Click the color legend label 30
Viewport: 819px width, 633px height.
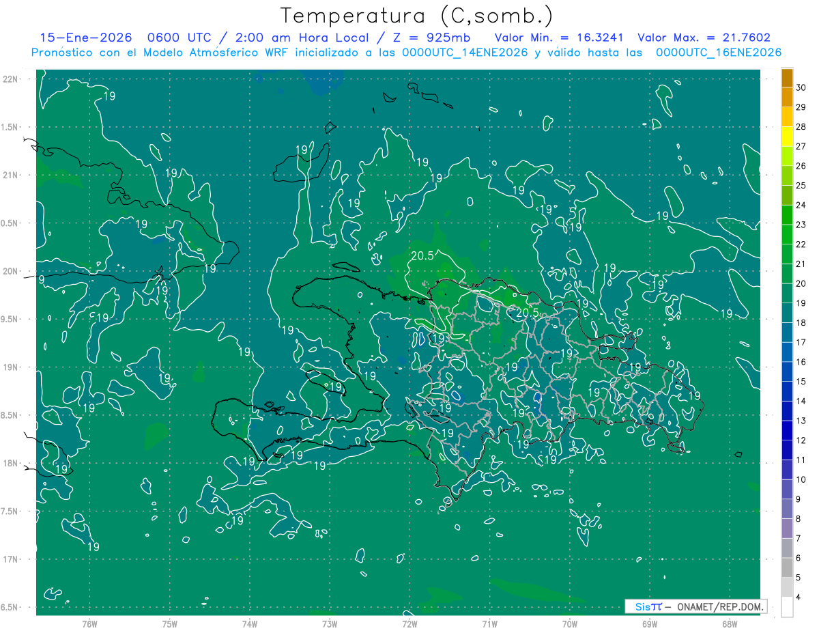pos(801,87)
